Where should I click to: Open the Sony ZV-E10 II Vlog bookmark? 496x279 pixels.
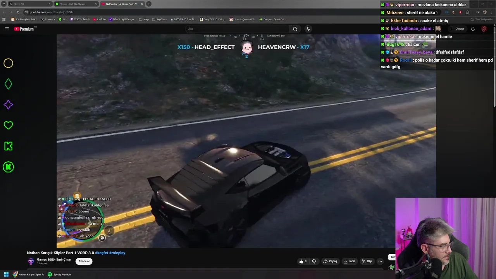click(213, 19)
